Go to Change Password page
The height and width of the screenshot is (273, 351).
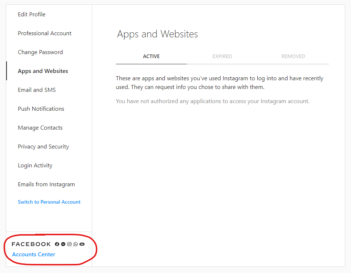40,52
